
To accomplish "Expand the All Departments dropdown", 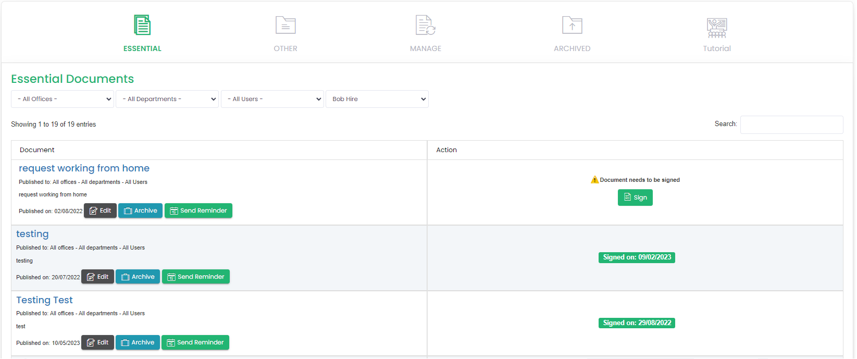I will 167,99.
